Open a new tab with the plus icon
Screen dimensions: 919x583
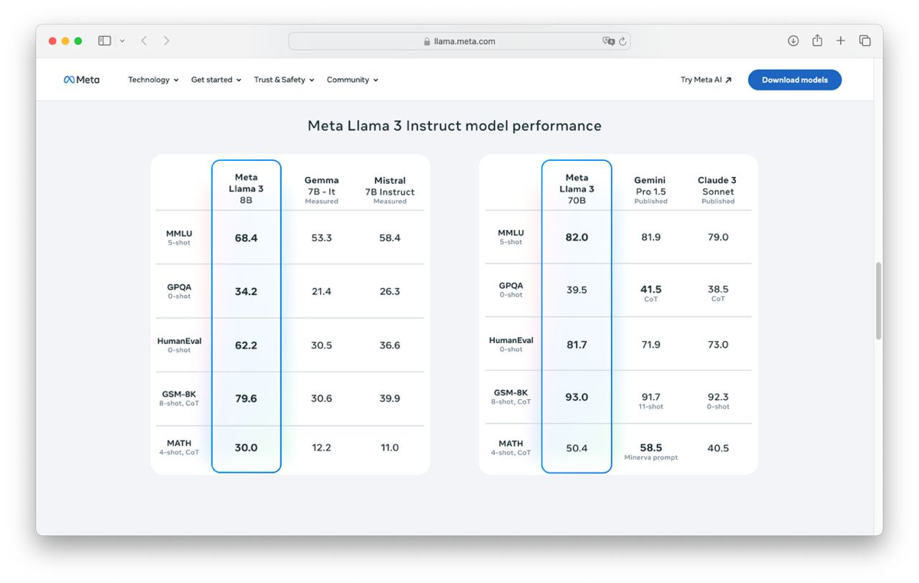[841, 41]
